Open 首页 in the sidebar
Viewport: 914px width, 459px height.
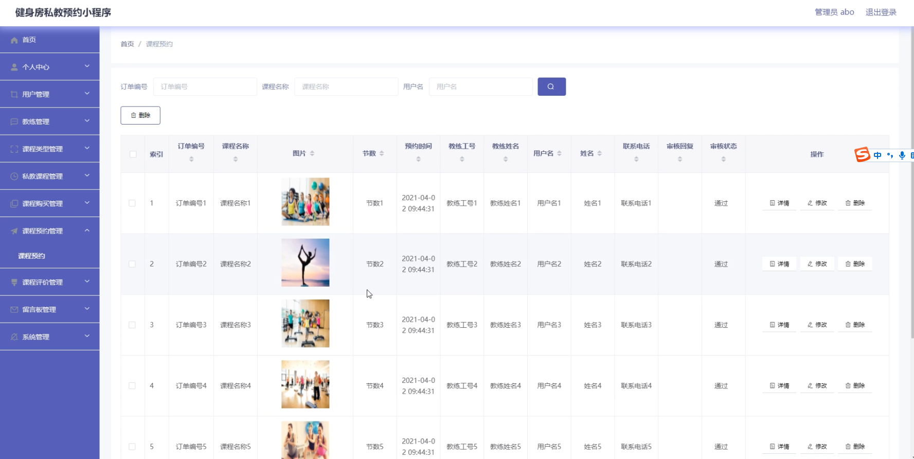[x=50, y=40]
